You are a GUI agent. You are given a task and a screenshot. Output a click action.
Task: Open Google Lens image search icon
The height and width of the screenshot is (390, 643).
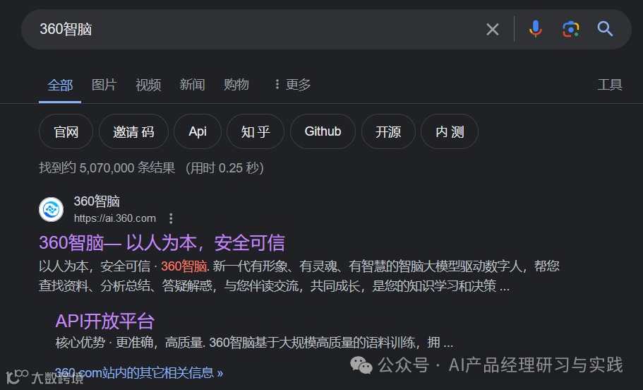point(570,29)
